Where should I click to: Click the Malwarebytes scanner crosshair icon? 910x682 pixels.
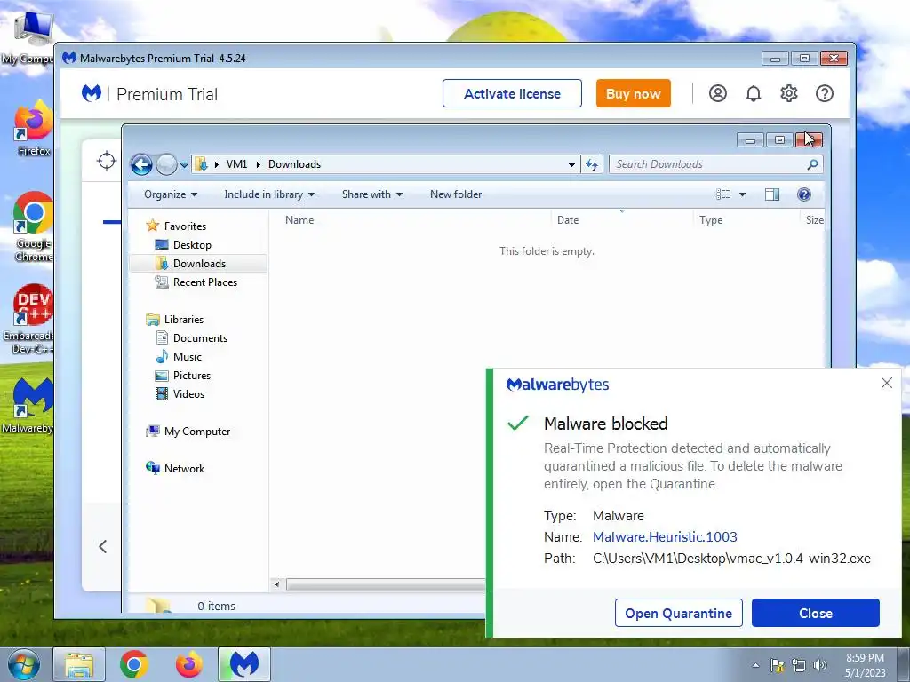(x=107, y=161)
